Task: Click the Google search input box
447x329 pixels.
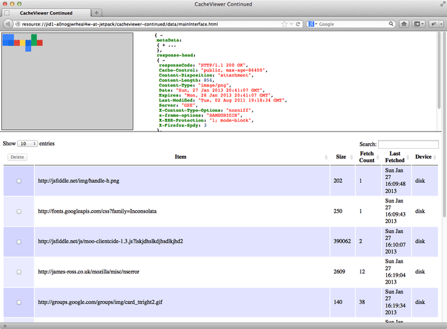Action: click(352, 24)
